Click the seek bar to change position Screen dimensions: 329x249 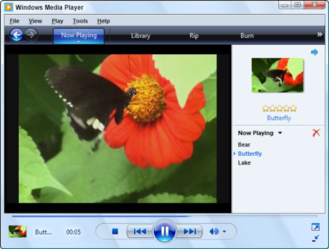click(x=165, y=216)
